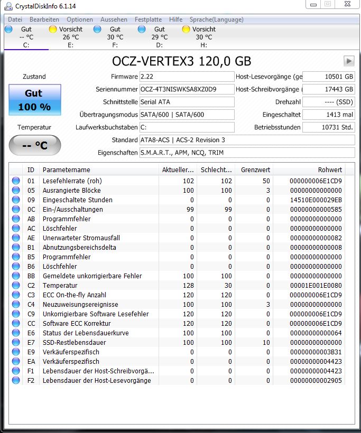Click status orb of Abnutzungsbereichsdelta row
Viewport: 361px width, 433px height.
pos(16,247)
